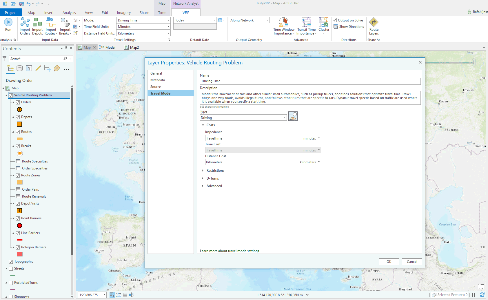Viewport: 488px width, 300px height.
Task: Expand the U-Turns section
Action: pos(203,178)
